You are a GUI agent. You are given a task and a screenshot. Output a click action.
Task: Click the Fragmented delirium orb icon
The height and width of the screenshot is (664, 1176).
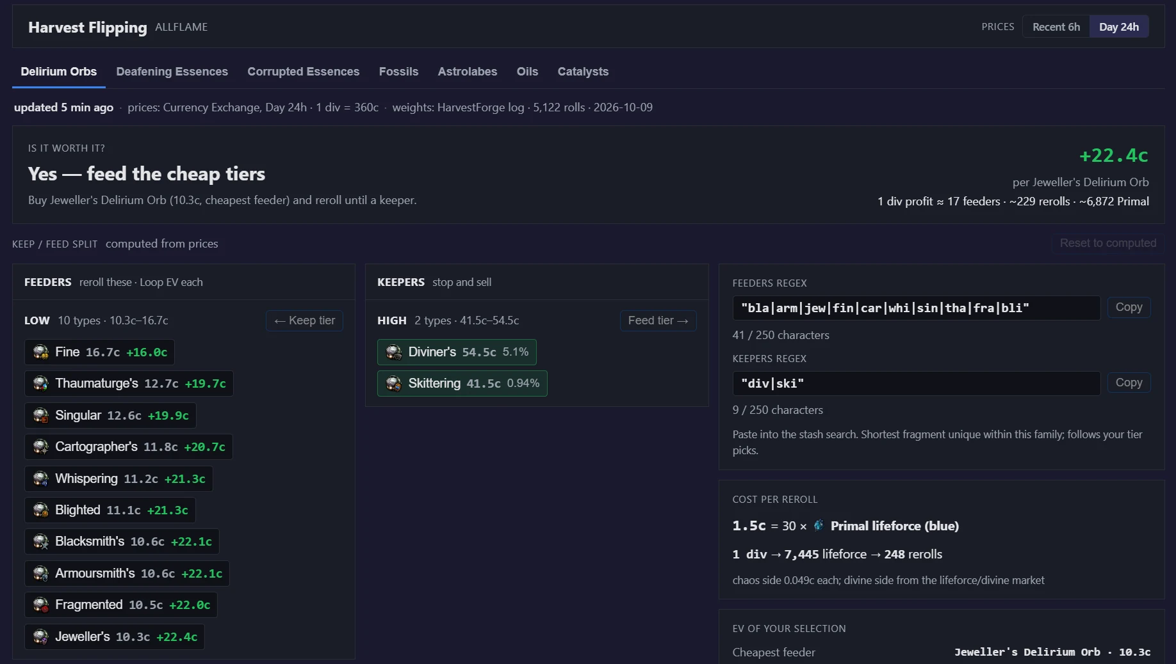point(41,605)
